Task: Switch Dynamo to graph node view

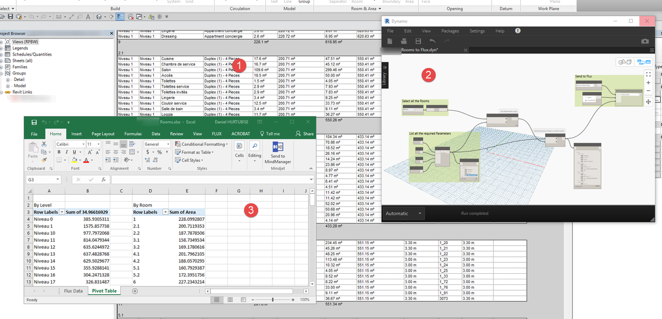Action: tap(644, 62)
